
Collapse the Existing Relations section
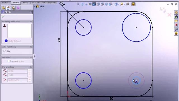pyautogui.click(x=31, y=22)
